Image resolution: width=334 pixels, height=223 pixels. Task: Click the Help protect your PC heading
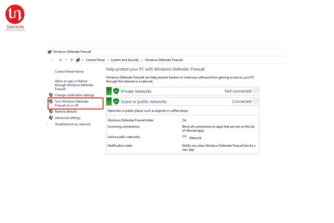coord(155,69)
